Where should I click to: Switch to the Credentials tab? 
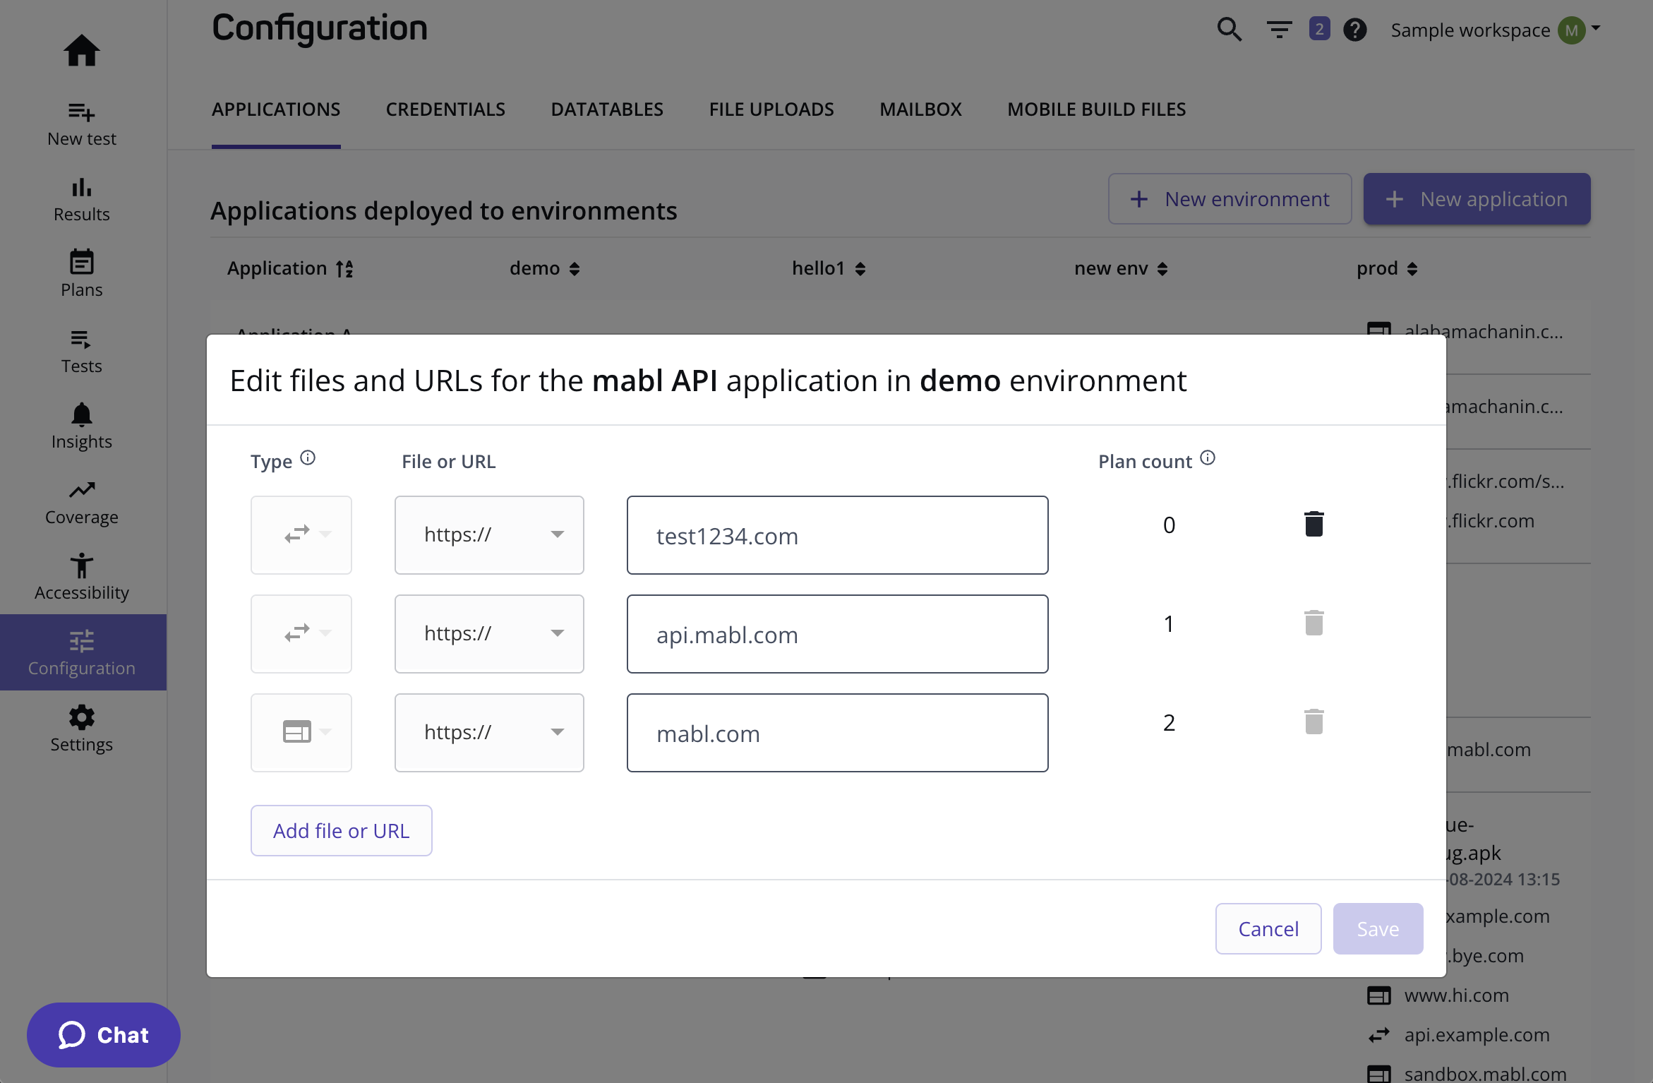445,109
